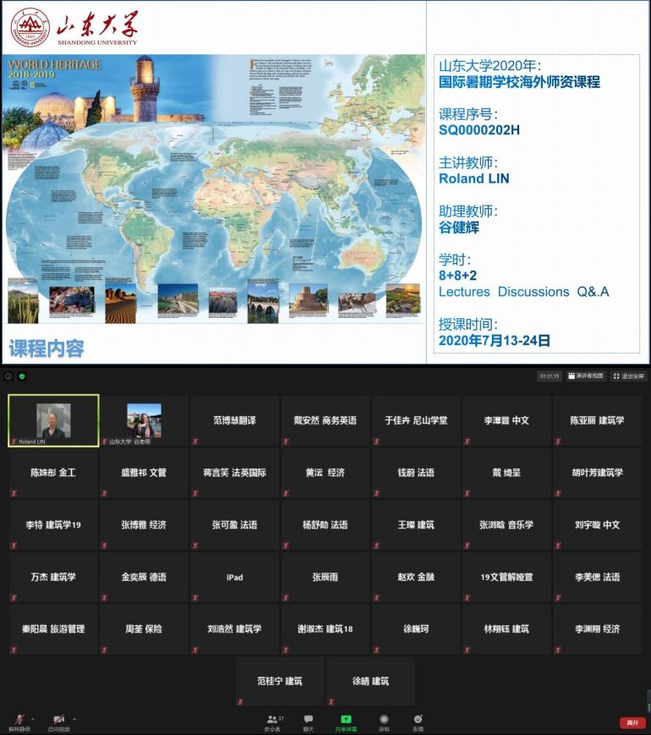This screenshot has height=735, width=651.
Task: Select the 山东大学 谷老师 video thumbnail
Action: tap(144, 420)
